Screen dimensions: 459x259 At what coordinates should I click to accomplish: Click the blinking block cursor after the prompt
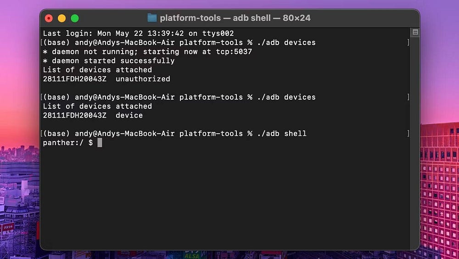pos(100,143)
